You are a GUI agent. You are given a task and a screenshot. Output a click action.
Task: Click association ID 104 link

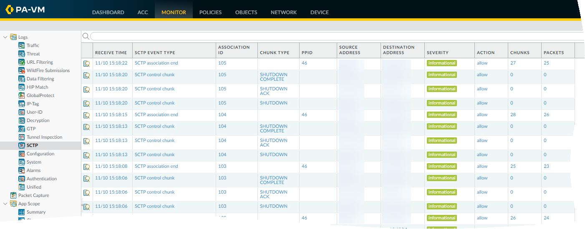[x=222, y=114]
